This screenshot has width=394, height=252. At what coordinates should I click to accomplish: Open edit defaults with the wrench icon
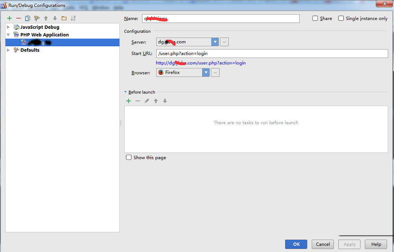click(x=37, y=18)
